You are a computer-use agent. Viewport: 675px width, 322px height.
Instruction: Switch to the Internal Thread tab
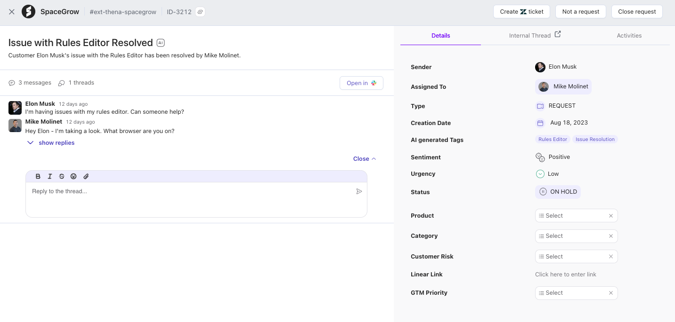tap(530, 36)
